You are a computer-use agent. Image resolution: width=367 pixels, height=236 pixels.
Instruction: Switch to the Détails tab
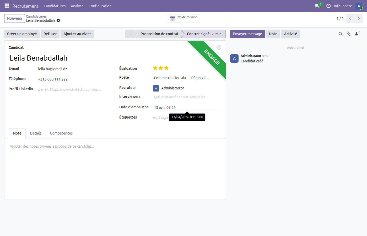click(x=36, y=133)
